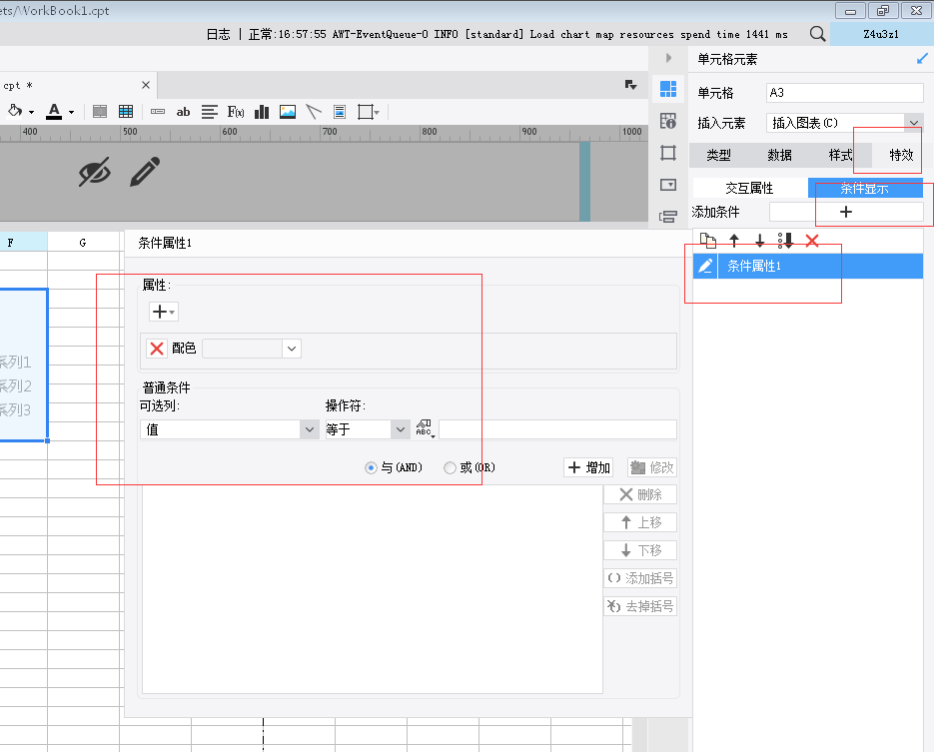Switch to the 样式 tab

click(840, 155)
